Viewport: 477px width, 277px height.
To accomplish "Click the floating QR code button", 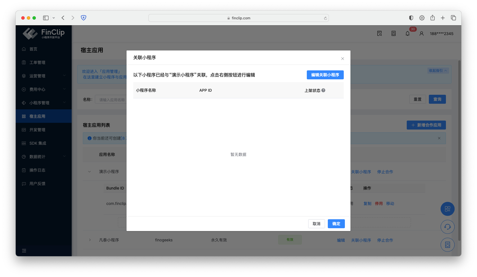I will 447,209.
